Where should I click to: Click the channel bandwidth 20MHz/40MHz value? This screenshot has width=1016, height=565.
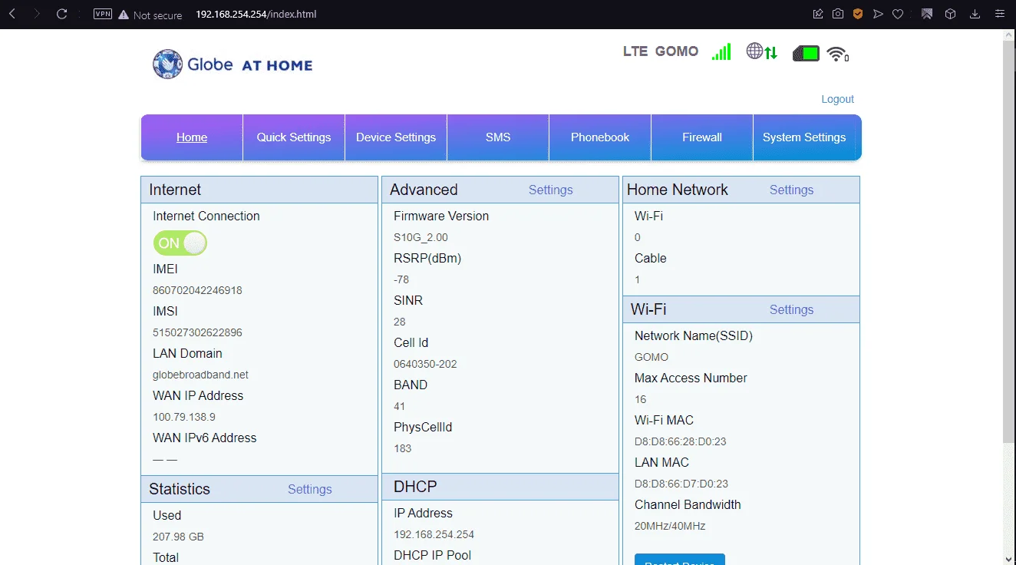670,526
